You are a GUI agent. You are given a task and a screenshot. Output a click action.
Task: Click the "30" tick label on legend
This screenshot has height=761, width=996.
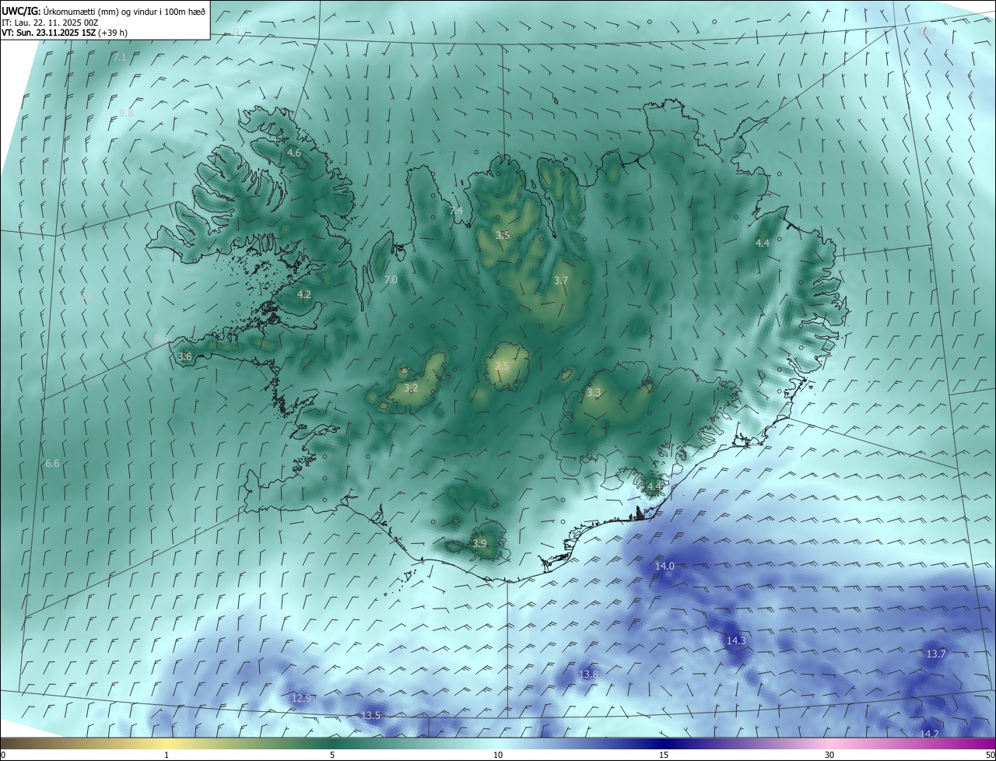[x=829, y=755]
